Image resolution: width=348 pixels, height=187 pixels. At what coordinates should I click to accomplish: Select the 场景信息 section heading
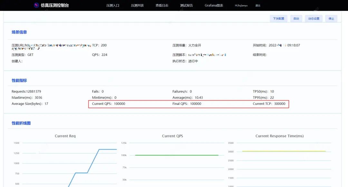pos(19,32)
